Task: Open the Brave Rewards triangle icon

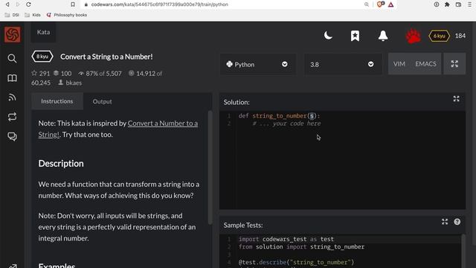Action: pyautogui.click(x=391, y=4)
